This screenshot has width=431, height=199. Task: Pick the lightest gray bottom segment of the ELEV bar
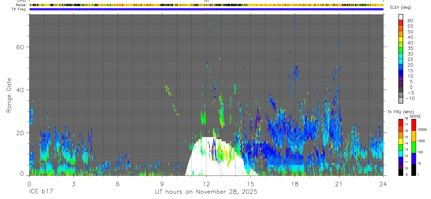(401, 100)
